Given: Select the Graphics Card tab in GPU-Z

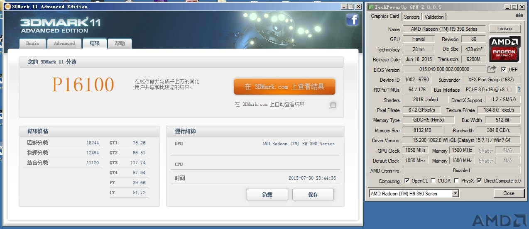Looking at the screenshot, I should [385, 16].
